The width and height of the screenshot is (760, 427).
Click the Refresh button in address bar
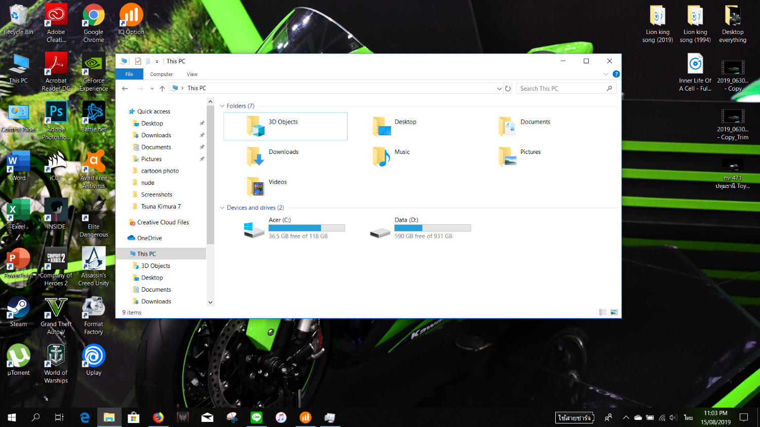pyautogui.click(x=508, y=88)
